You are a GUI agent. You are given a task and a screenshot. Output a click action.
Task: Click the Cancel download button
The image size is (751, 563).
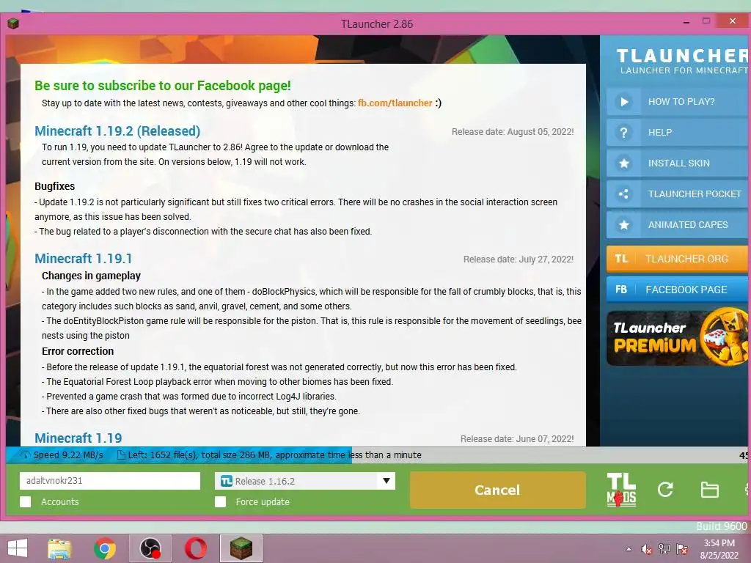coord(498,490)
